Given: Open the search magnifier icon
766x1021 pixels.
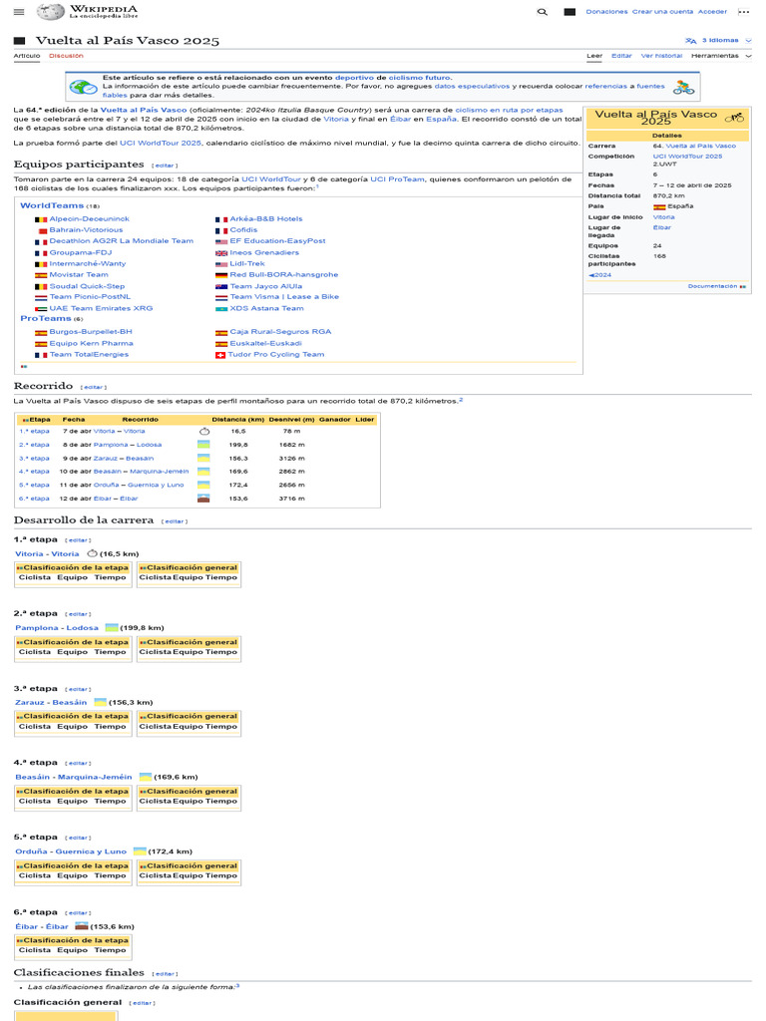Looking at the screenshot, I should pyautogui.click(x=542, y=12).
